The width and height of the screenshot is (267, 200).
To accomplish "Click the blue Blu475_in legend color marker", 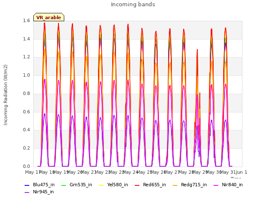I will pyautogui.click(x=27, y=185).
